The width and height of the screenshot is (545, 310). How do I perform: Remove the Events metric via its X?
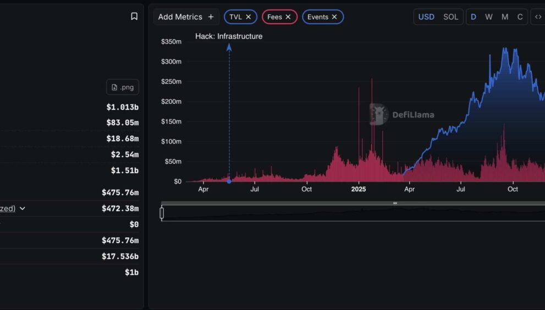click(334, 17)
